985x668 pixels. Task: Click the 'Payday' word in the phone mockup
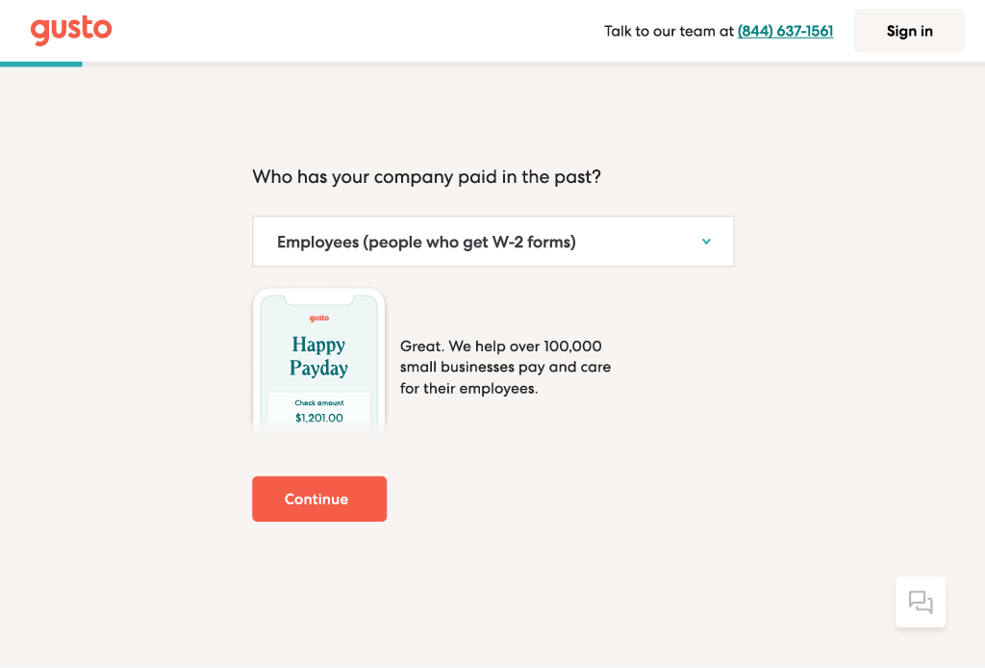tap(318, 369)
